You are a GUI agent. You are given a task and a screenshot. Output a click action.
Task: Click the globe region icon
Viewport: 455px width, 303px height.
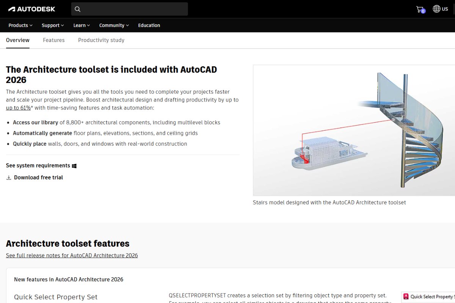[x=436, y=9]
